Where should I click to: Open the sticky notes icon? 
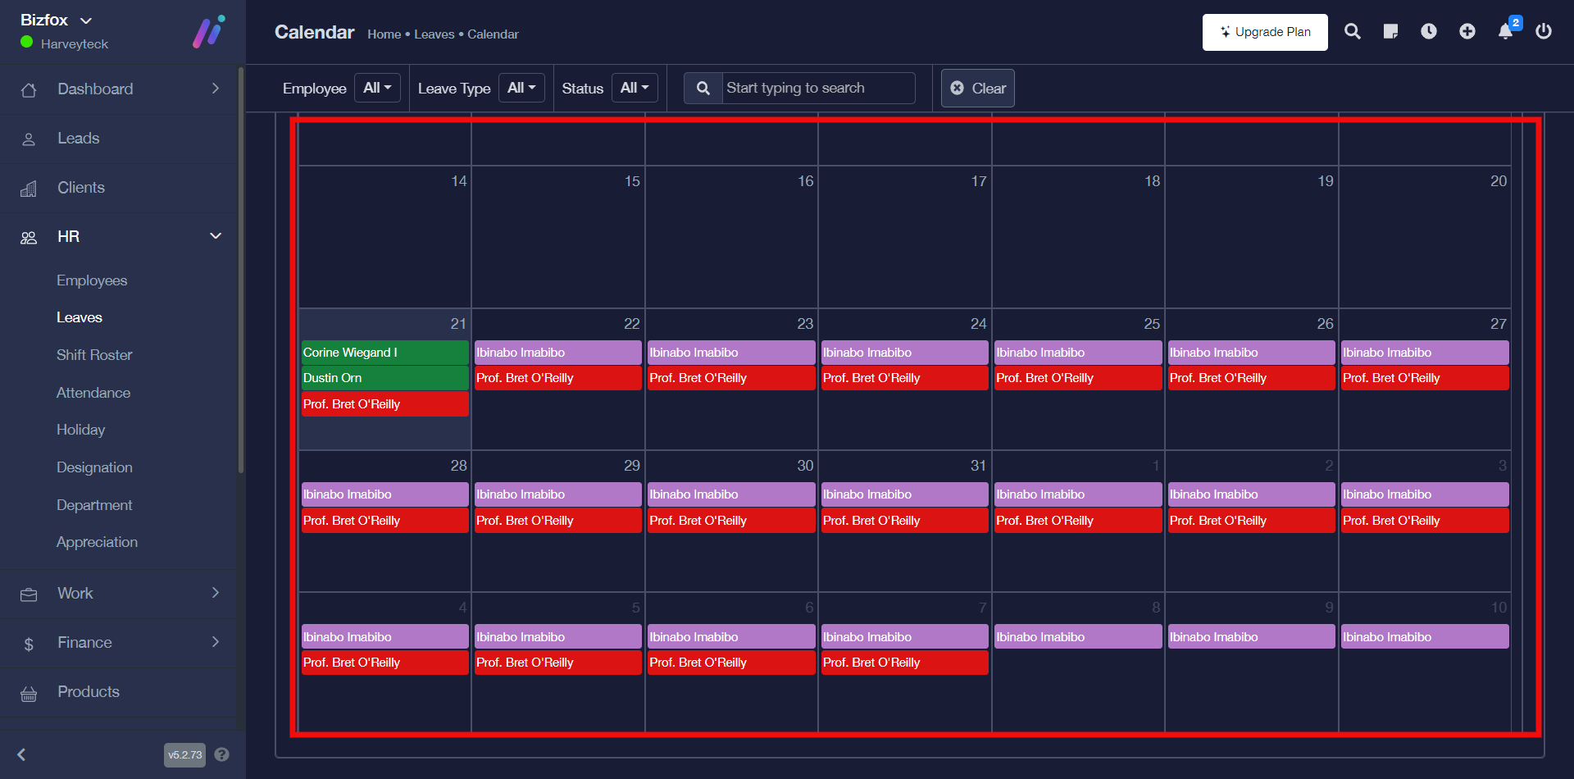click(1390, 32)
